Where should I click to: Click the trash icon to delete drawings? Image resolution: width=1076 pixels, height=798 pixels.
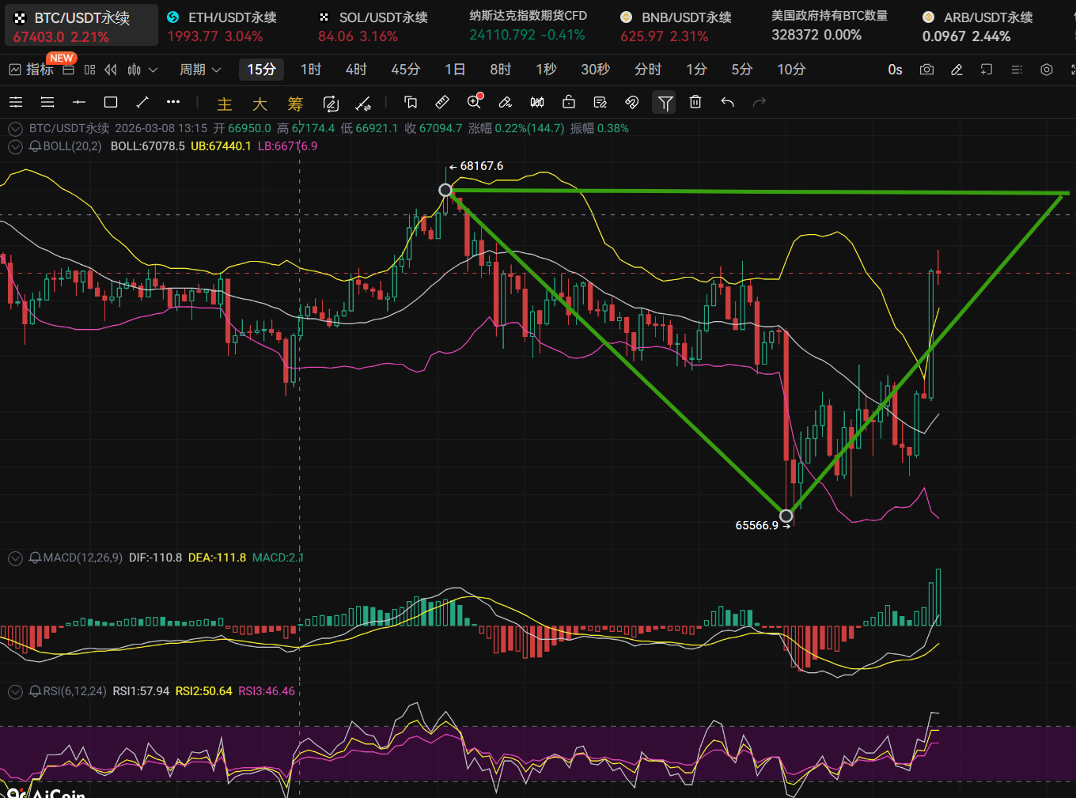(x=695, y=102)
